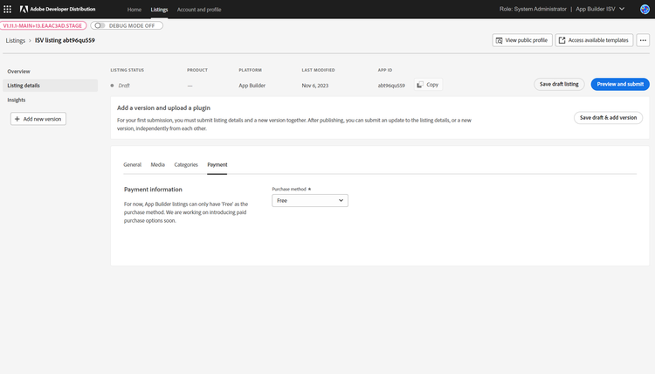Click Save draft & add version
The image size is (655, 374).
coord(608,117)
